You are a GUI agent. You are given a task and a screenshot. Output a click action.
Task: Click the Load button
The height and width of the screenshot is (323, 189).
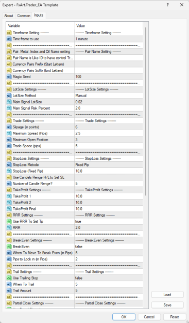tap(167, 295)
